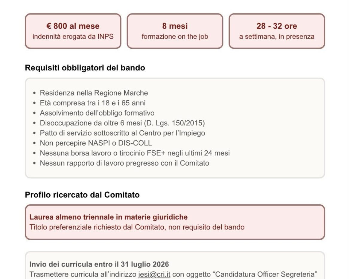Click Laurea almeno triennale in materie giuridiche
The width and height of the screenshot is (350, 279).
coord(109,217)
